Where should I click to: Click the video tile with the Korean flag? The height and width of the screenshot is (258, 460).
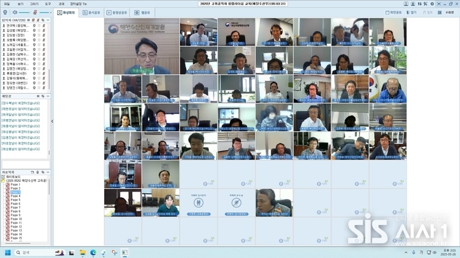point(388,89)
